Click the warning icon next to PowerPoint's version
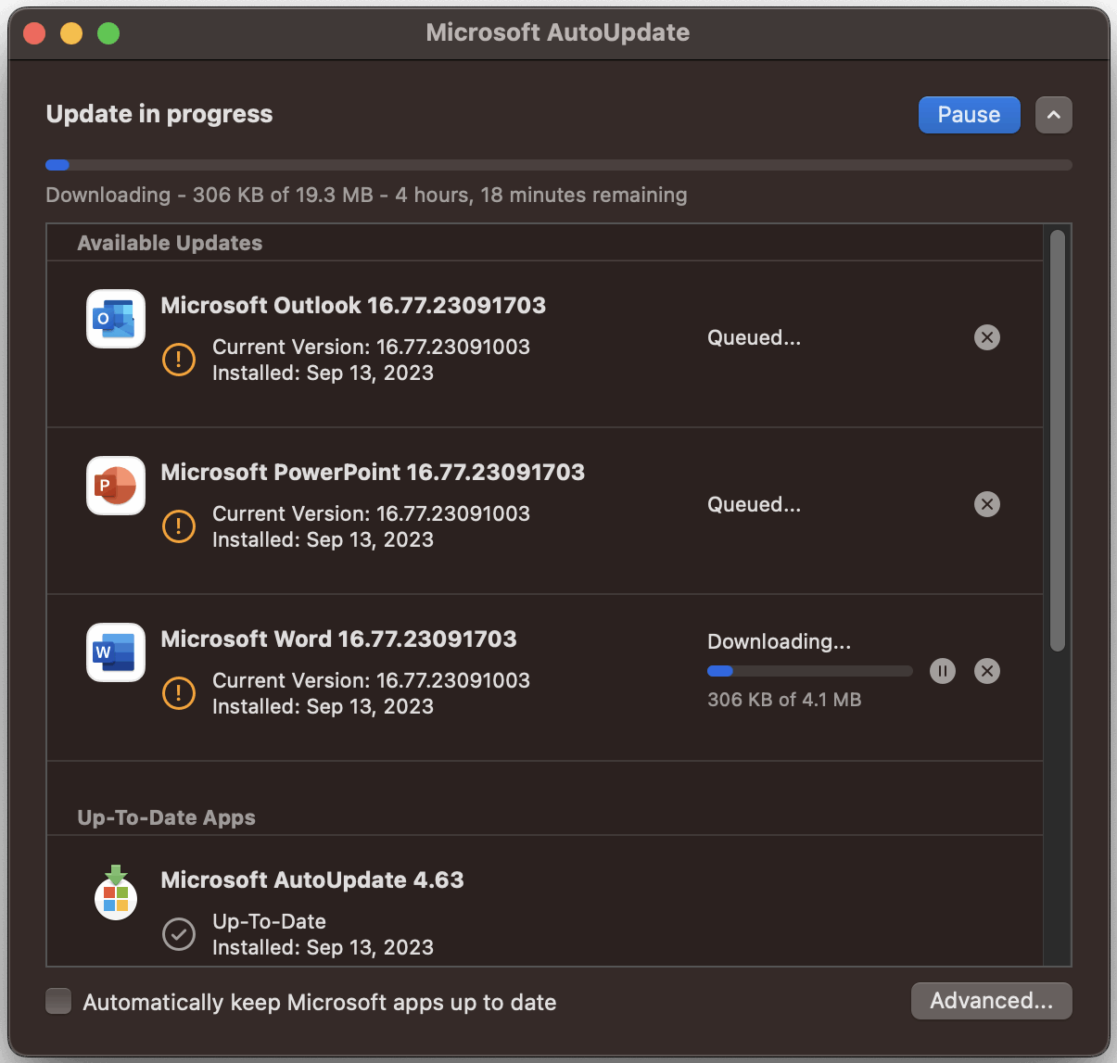The width and height of the screenshot is (1117, 1063). click(179, 526)
